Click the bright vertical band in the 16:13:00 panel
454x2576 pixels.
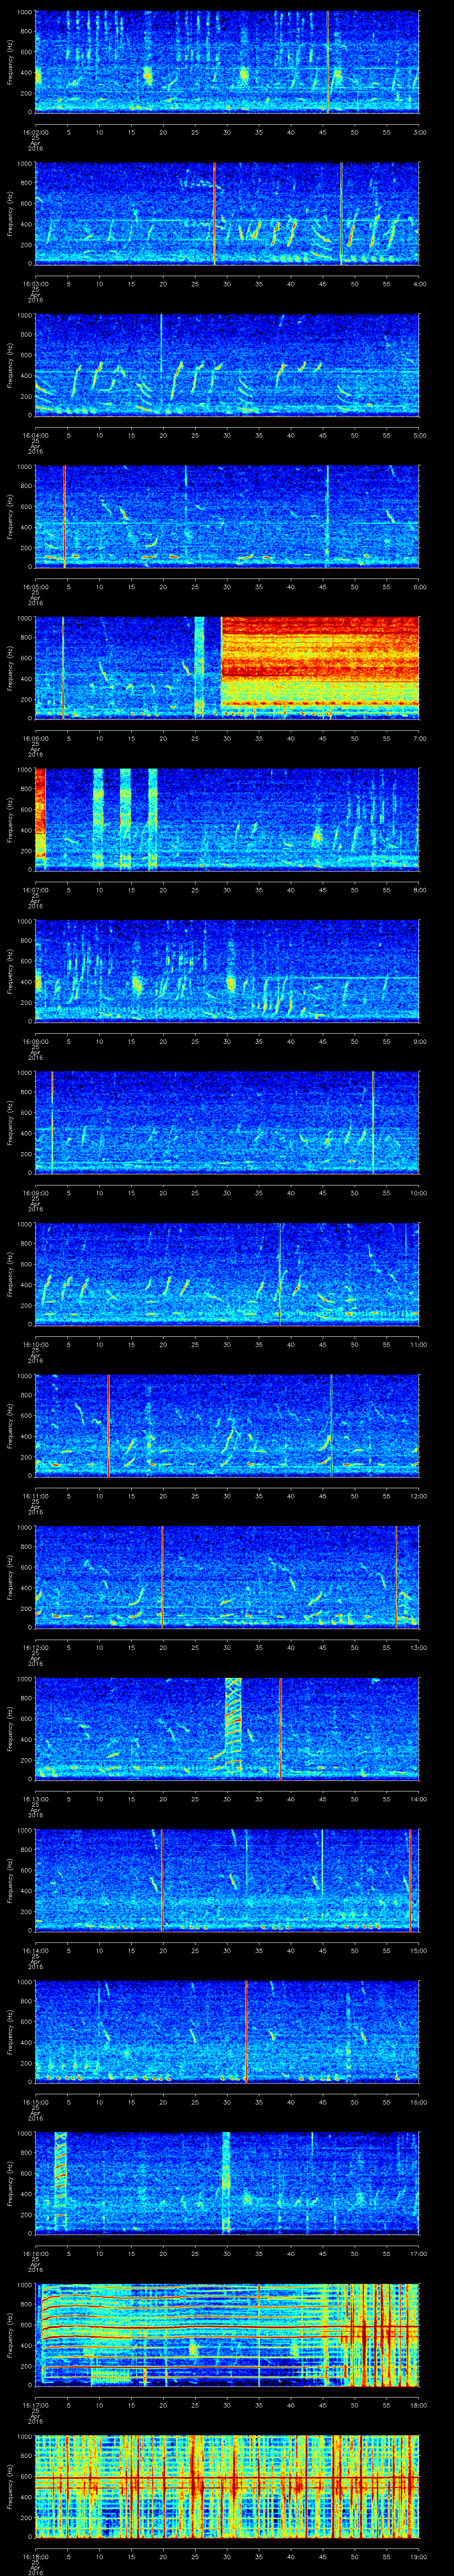[234, 1728]
